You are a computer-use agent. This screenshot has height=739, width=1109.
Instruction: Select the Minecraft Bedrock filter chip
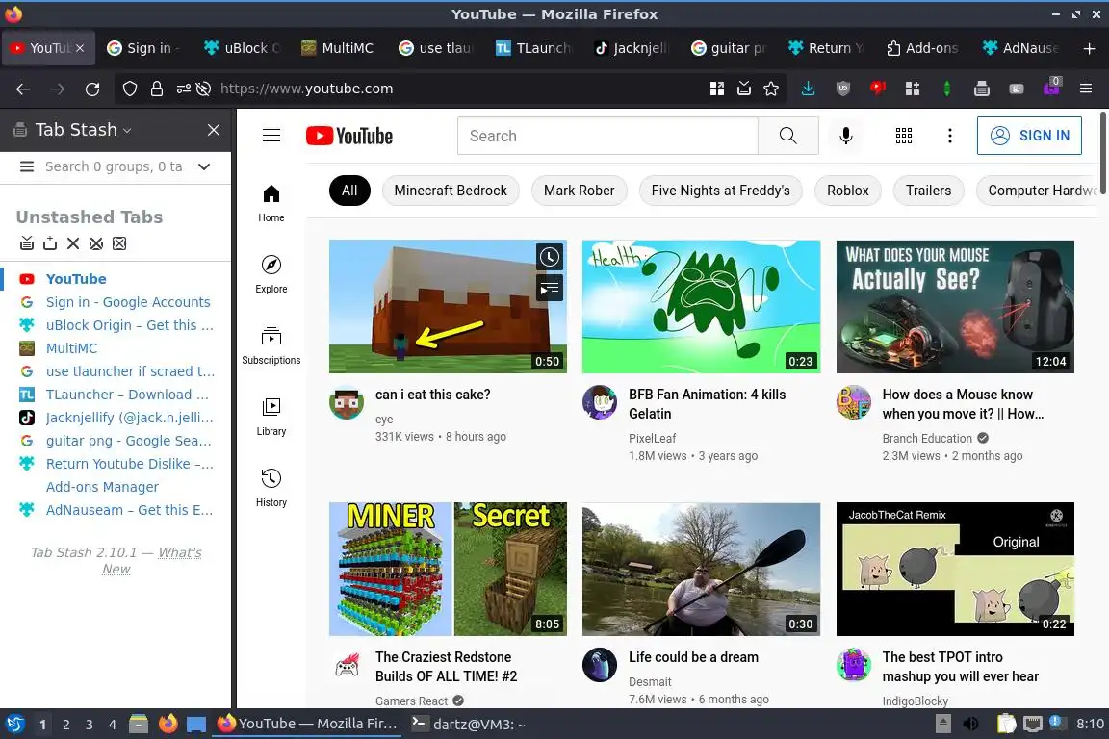451,191
